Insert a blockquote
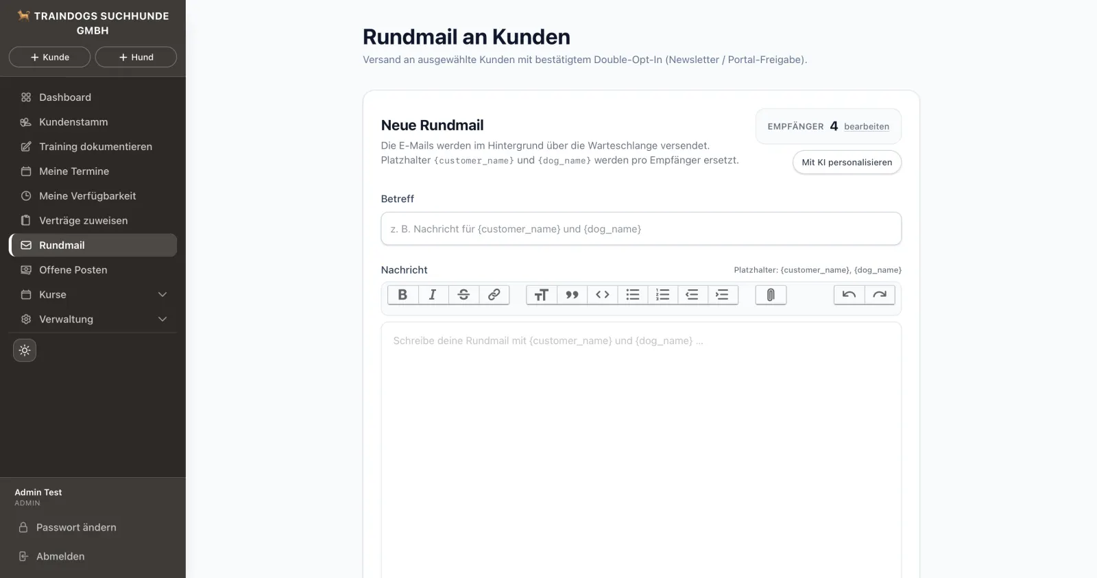This screenshot has height=578, width=1097. (x=572, y=295)
